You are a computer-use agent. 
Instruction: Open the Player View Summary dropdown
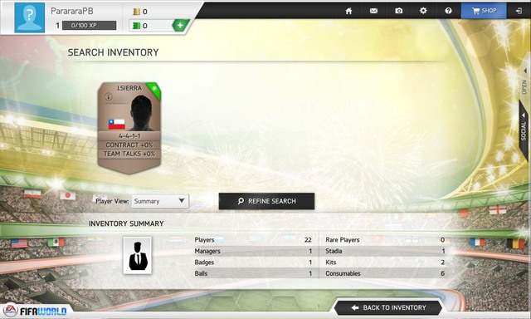click(160, 201)
